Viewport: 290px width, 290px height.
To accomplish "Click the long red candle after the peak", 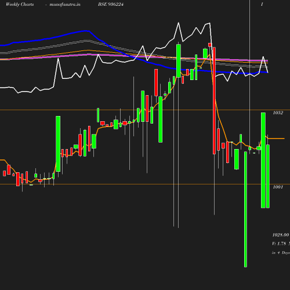I will [x=214, y=100].
